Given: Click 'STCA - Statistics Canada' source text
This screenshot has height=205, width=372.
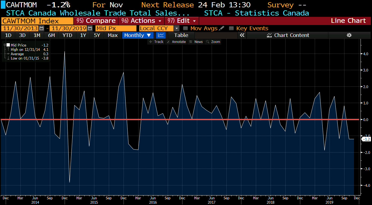Looking at the screenshot, I should click(257, 13).
